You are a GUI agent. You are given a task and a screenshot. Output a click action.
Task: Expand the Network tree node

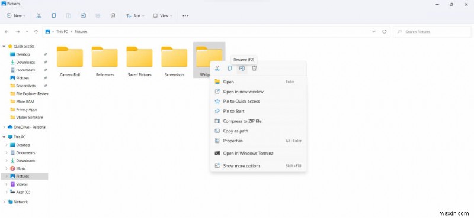pyautogui.click(x=4, y=202)
